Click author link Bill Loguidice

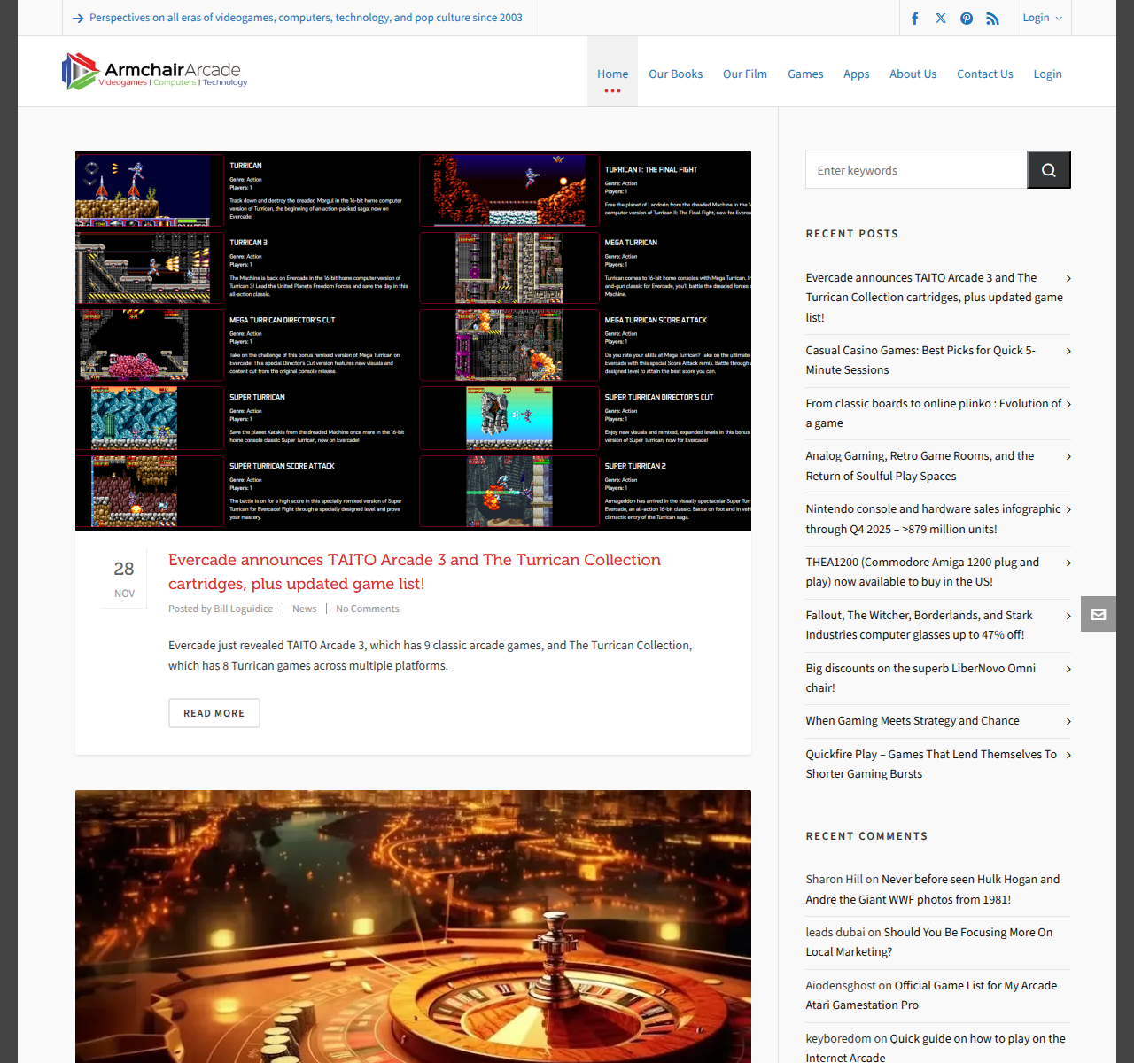pos(243,609)
